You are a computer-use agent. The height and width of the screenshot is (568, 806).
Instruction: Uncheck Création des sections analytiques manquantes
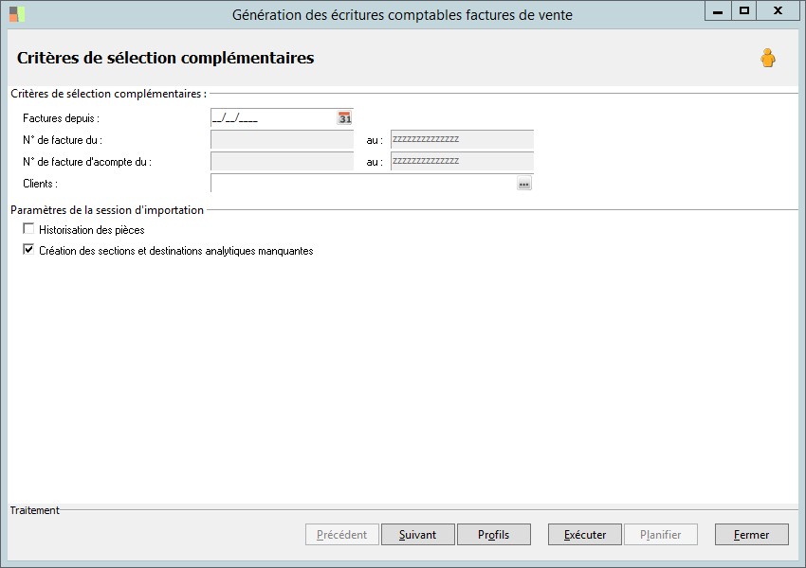(29, 251)
